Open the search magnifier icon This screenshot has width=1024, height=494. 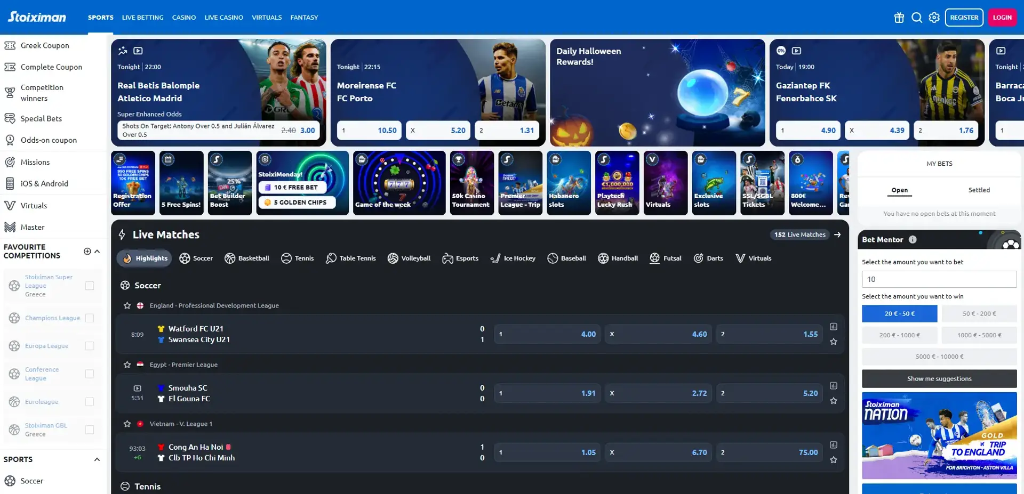(917, 17)
